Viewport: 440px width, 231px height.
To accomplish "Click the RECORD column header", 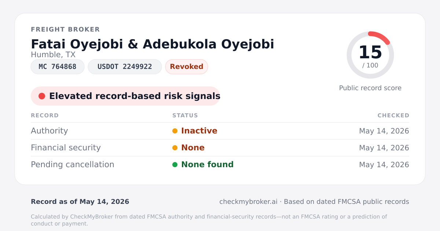I will click(x=45, y=115).
